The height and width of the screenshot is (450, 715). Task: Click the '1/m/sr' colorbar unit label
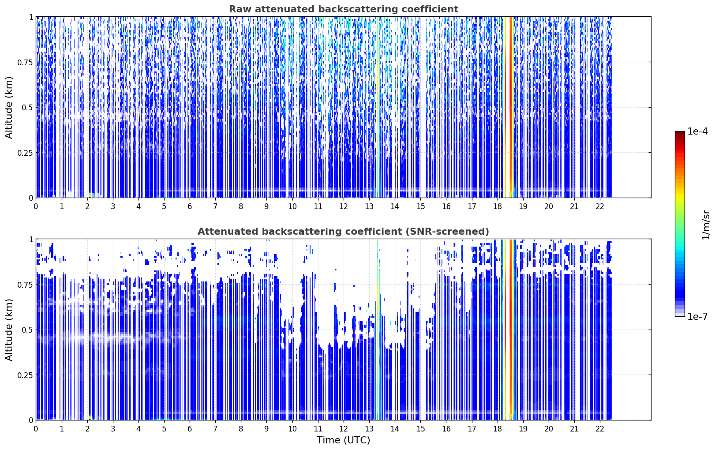706,225
